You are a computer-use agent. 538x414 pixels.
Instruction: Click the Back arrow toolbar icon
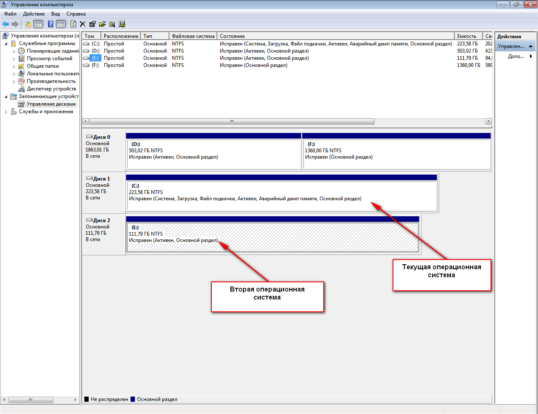pyautogui.click(x=5, y=24)
